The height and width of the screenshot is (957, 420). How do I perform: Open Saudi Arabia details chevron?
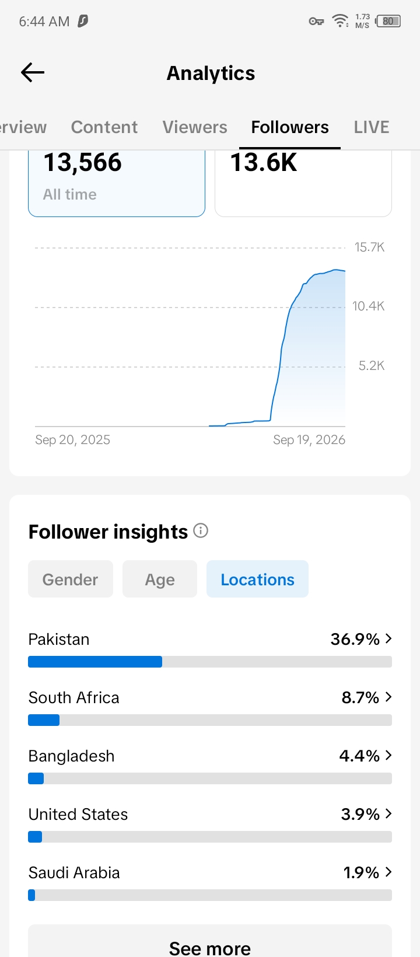388,872
